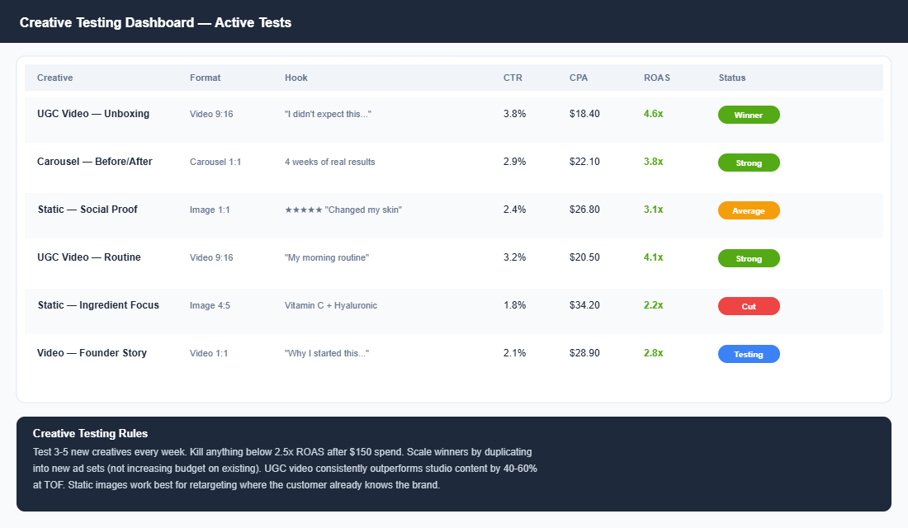
Task: Click the Average badge for Static — Social Proof
Action: pyautogui.click(x=748, y=210)
